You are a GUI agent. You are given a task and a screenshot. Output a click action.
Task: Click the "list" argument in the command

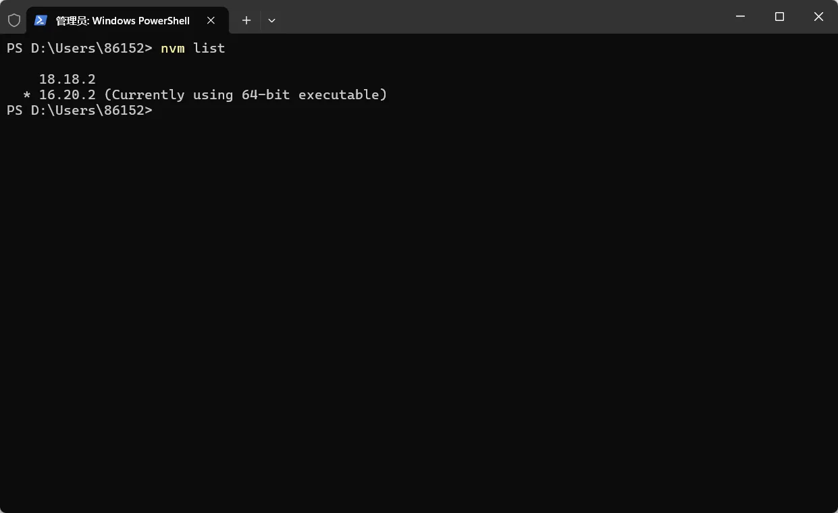tap(209, 48)
